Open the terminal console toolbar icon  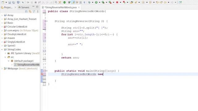(18, 2)
